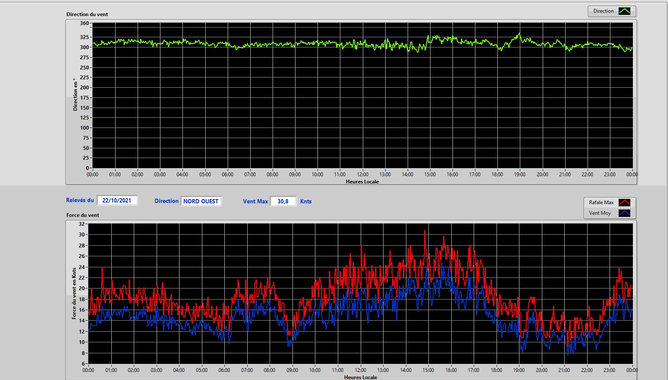Click the 'Heures Locale' label under direction chart

[x=362, y=182]
